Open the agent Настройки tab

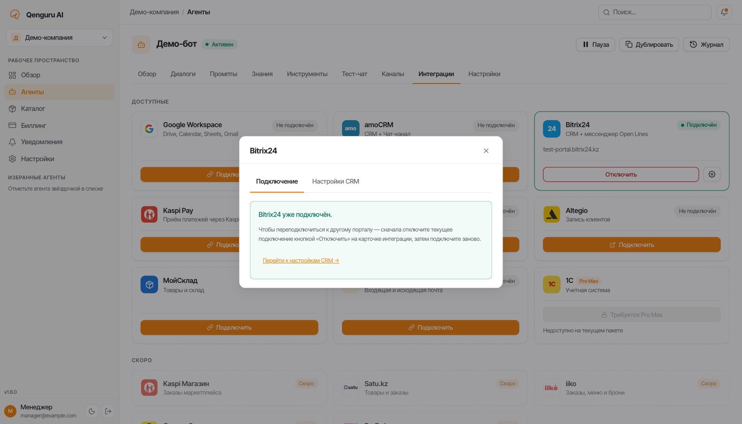click(484, 74)
